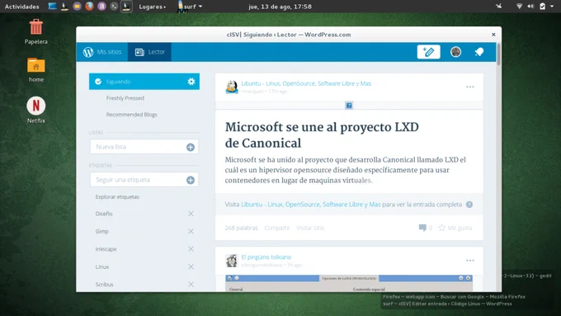Open the Siguiendo settings gear
Viewport: 561px width, 316px height.
(191, 82)
